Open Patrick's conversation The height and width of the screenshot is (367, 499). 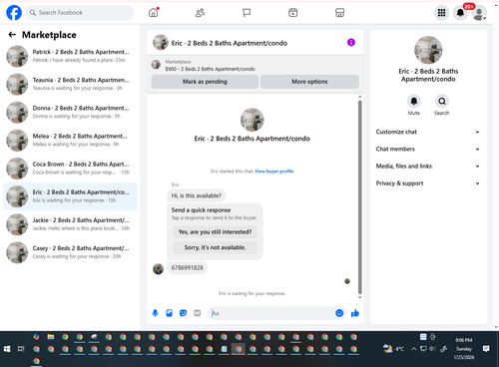(x=70, y=56)
